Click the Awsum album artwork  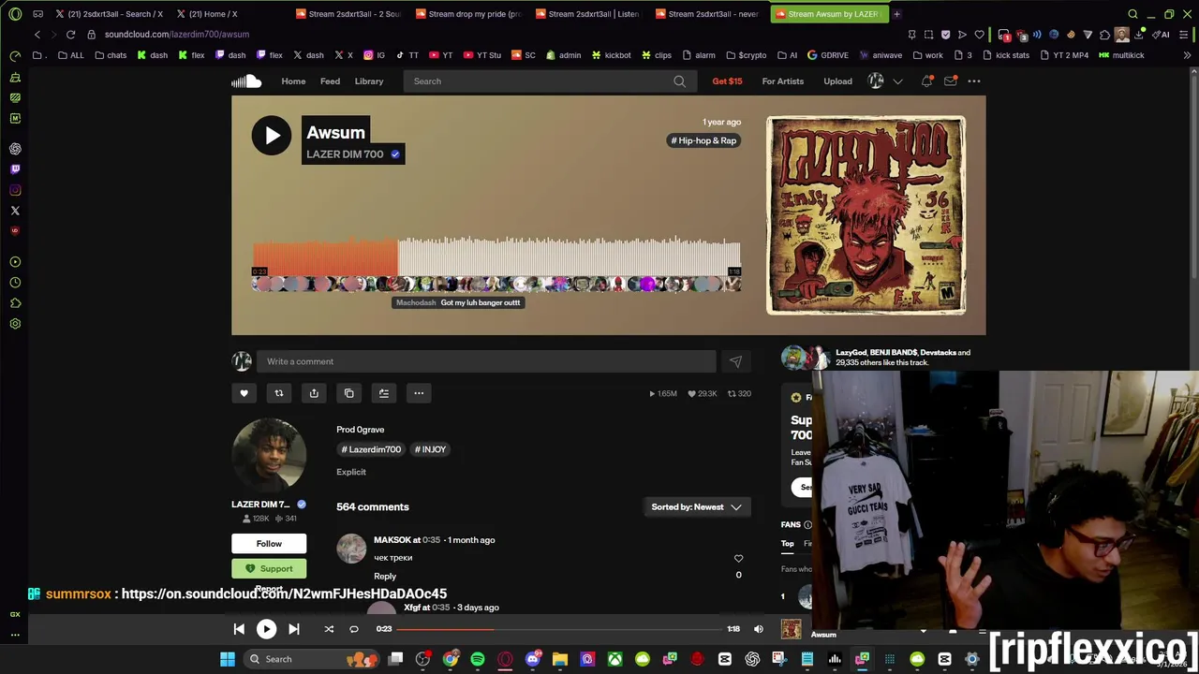866,215
